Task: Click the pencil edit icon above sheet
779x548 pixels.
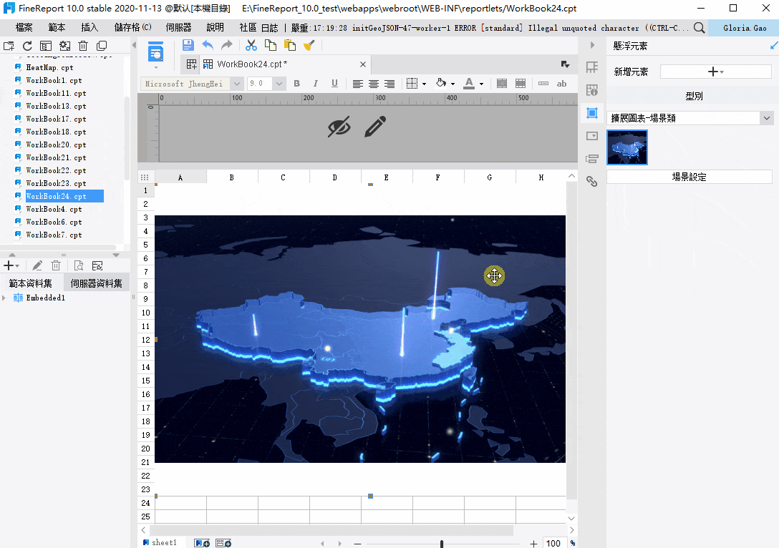Action: 375,127
